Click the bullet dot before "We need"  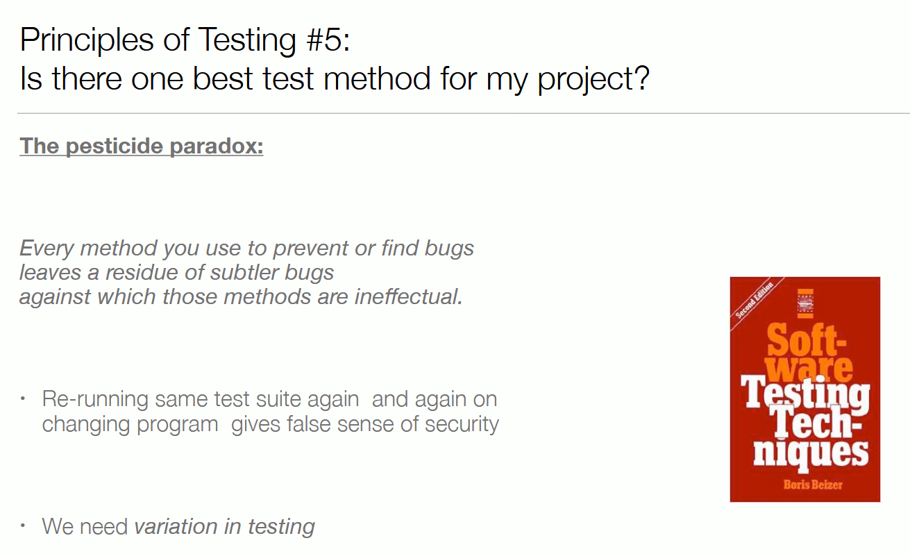click(23, 526)
